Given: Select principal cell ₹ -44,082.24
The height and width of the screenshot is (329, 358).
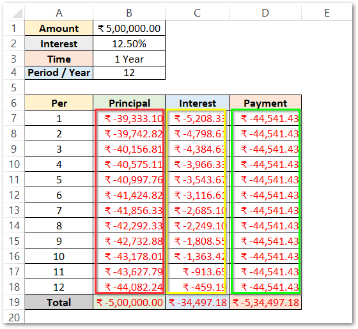Looking at the screenshot, I should (x=129, y=287).
